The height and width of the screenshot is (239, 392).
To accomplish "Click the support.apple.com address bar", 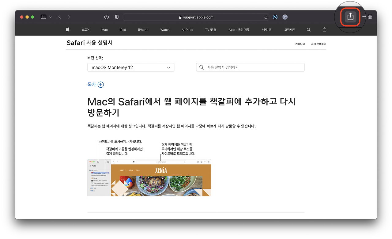I will point(196,17).
